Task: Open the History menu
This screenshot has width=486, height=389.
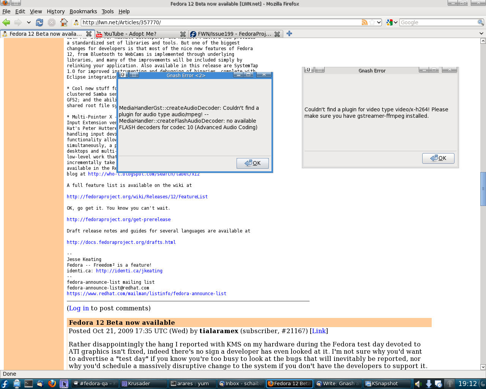Action: click(x=56, y=11)
